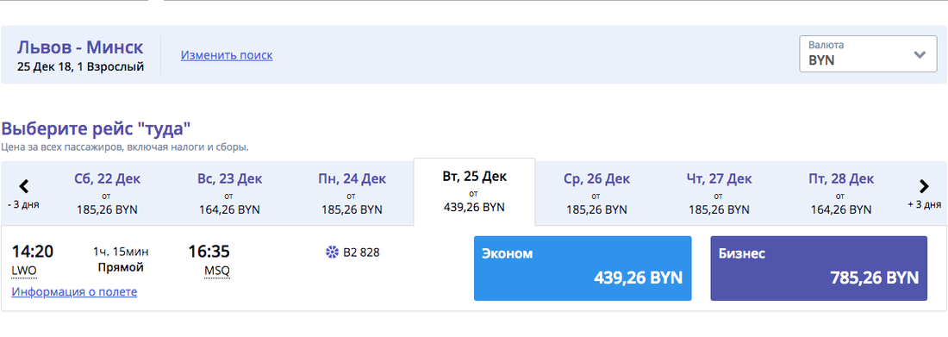948x337 pixels.
Task: Click the next 3 days arrow
Action: point(924,186)
